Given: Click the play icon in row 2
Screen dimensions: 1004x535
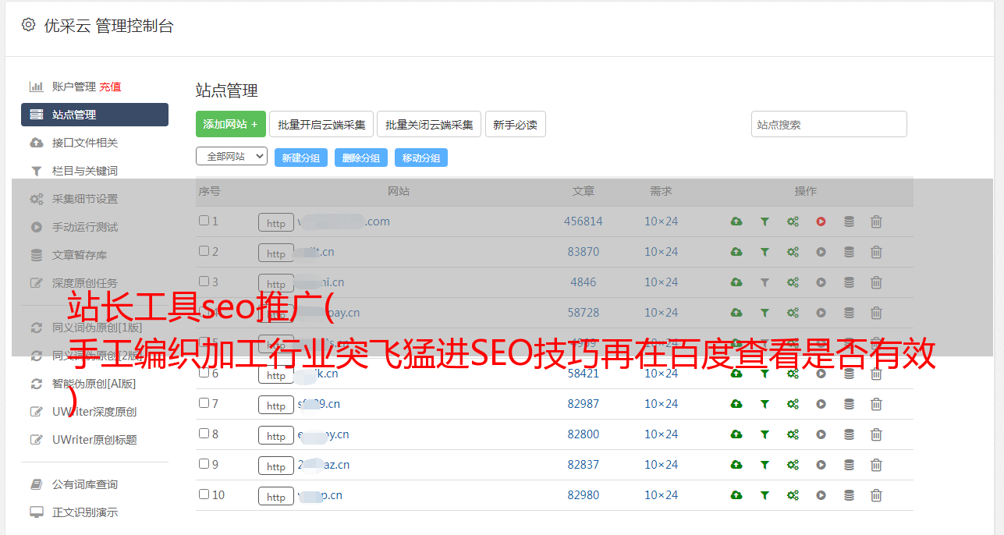Looking at the screenshot, I should (821, 252).
